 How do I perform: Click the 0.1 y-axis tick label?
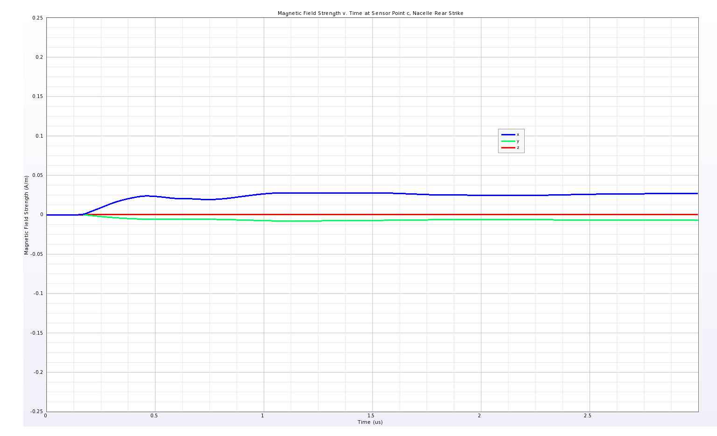click(39, 136)
